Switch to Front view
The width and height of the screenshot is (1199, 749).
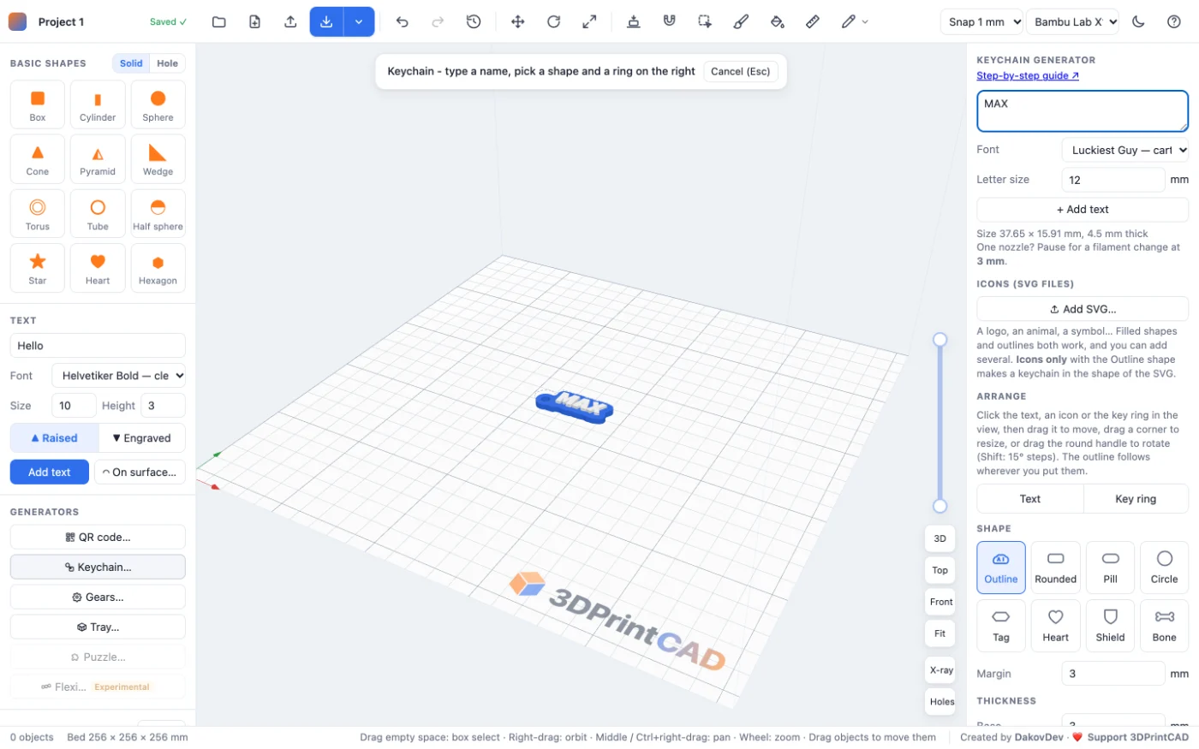point(941,602)
